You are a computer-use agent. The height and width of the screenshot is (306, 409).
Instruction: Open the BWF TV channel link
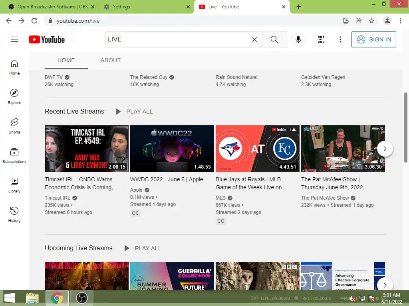click(54, 77)
